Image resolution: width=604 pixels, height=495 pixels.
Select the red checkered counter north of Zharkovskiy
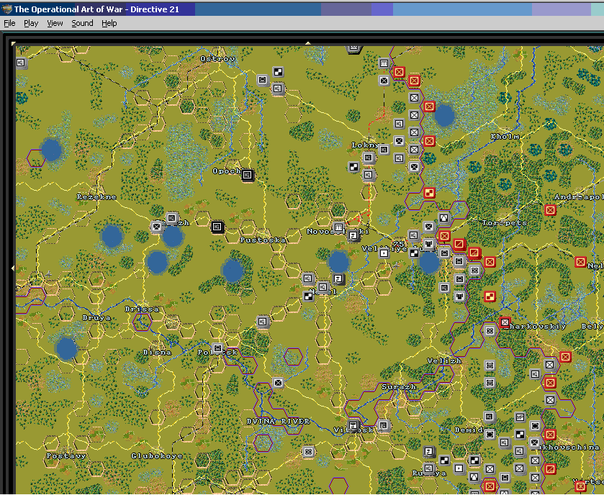point(490,296)
